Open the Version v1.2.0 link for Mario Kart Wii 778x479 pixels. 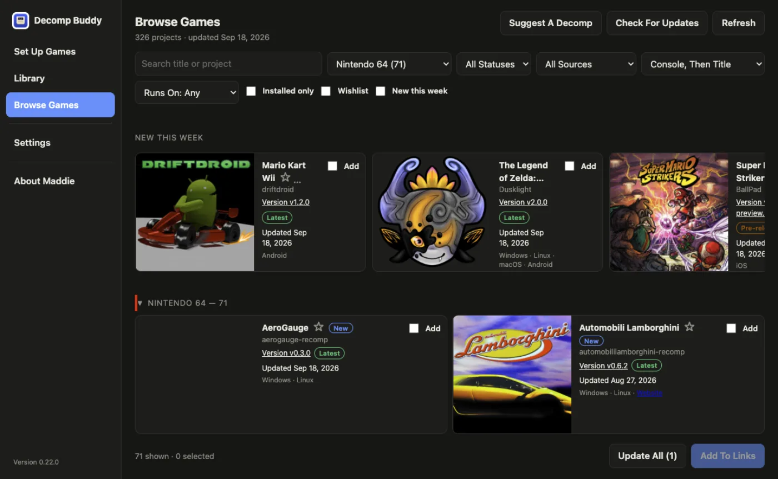tap(286, 202)
